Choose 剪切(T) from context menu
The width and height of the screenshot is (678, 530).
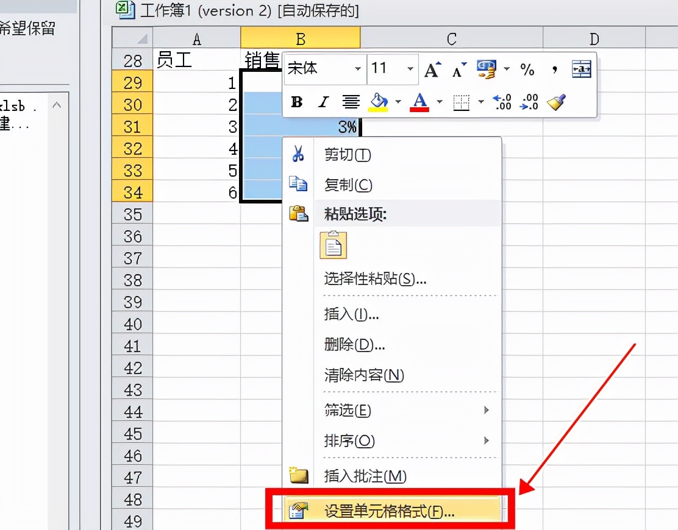[392, 154]
